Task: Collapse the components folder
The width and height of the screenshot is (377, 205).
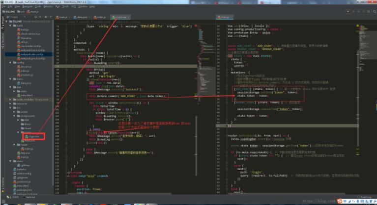Action: (x=14, y=116)
